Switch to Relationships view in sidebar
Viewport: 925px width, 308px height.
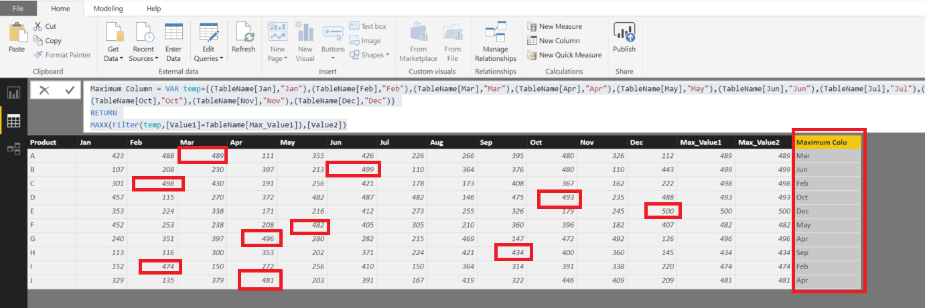pyautogui.click(x=13, y=149)
